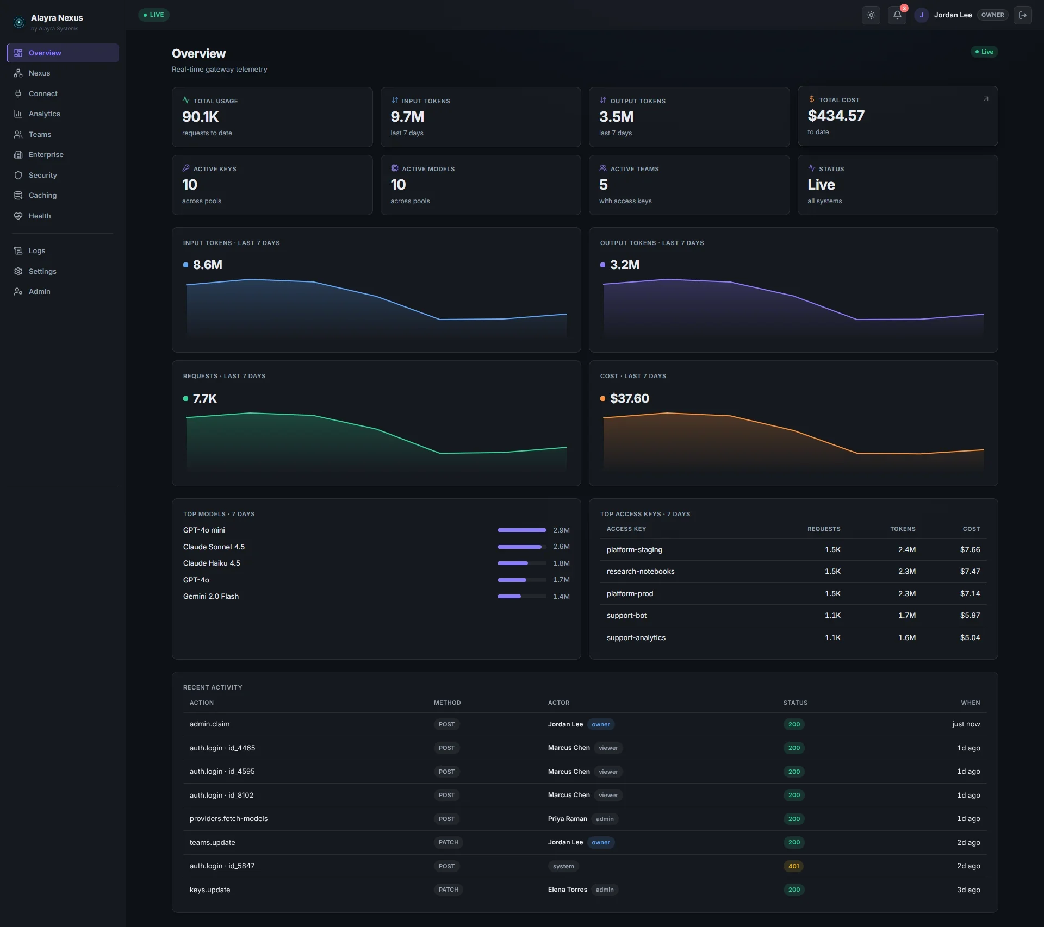
Task: Click the PATCH badge on keys.update row
Action: tap(449, 890)
